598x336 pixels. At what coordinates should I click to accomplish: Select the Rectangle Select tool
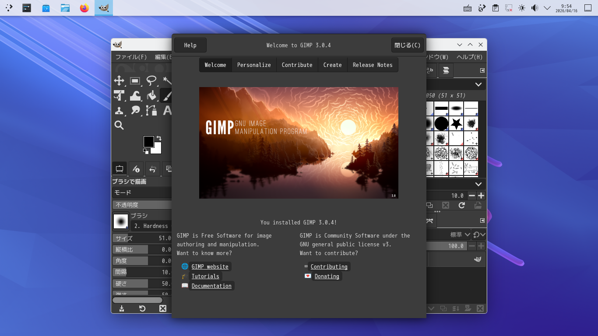click(x=135, y=80)
